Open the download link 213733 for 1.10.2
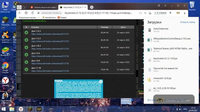This screenshot has width=200, height=112. coord(50,49)
